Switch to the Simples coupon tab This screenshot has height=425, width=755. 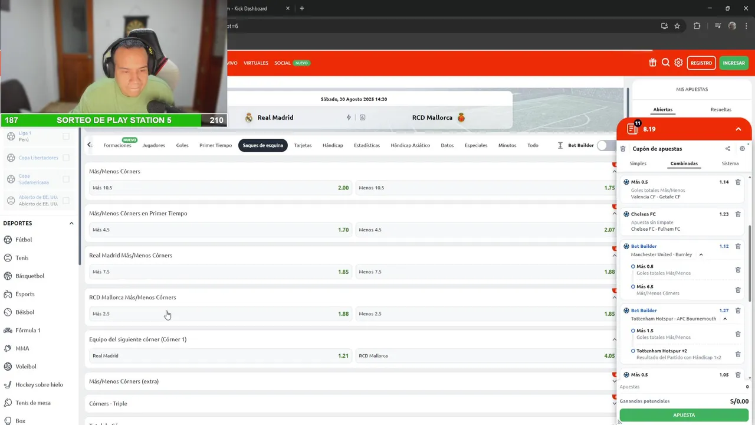[638, 164]
